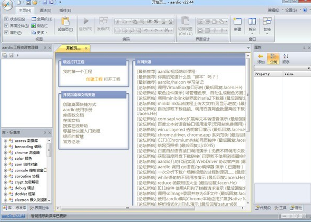The image size is (311, 222).
Task: Click the start page horizontal scrollbar thumb
Action: pos(128,208)
